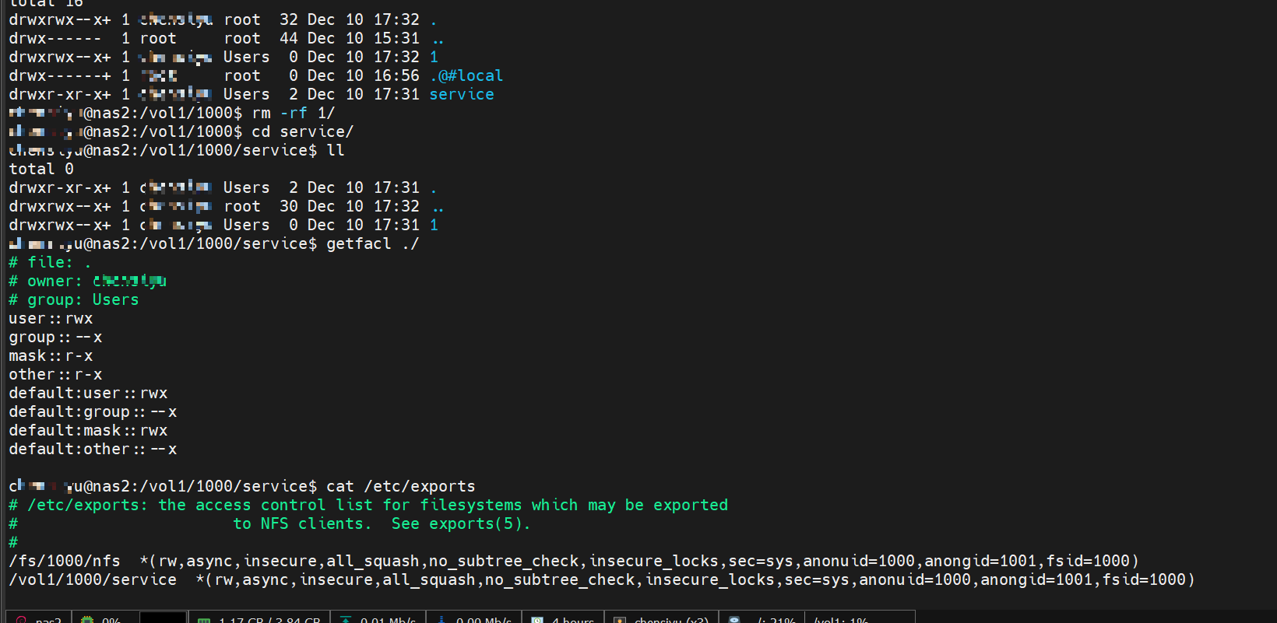Click the nas2 host icon in status bar
Screen dimensions: 1277x623
click(22, 620)
